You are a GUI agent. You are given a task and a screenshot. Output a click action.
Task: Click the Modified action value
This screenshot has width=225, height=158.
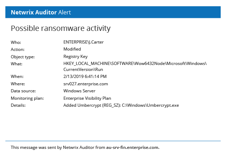coord(72,49)
